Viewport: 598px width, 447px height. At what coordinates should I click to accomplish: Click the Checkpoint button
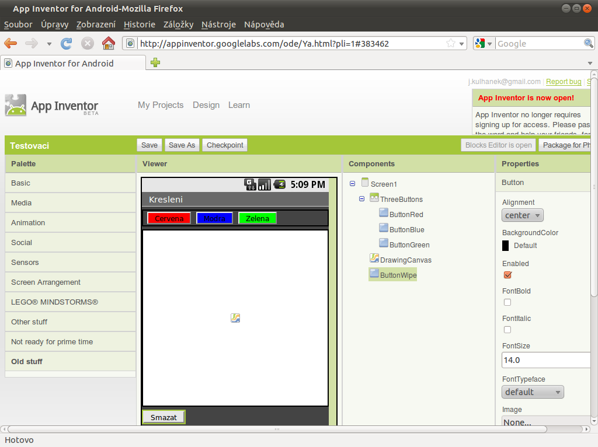[225, 145]
